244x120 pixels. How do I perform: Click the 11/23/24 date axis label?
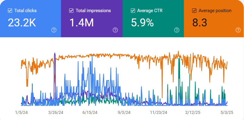pos(158,112)
